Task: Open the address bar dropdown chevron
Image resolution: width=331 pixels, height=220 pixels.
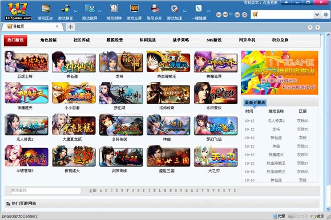Action: tap(317, 15)
